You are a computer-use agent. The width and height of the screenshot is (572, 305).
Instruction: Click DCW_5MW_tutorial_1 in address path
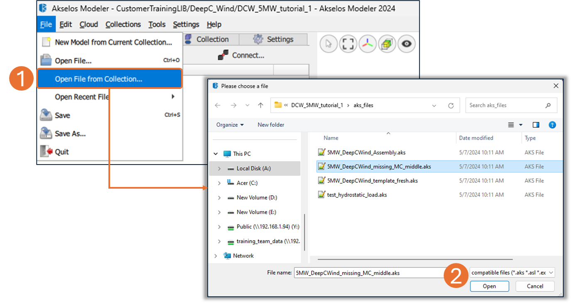point(317,105)
